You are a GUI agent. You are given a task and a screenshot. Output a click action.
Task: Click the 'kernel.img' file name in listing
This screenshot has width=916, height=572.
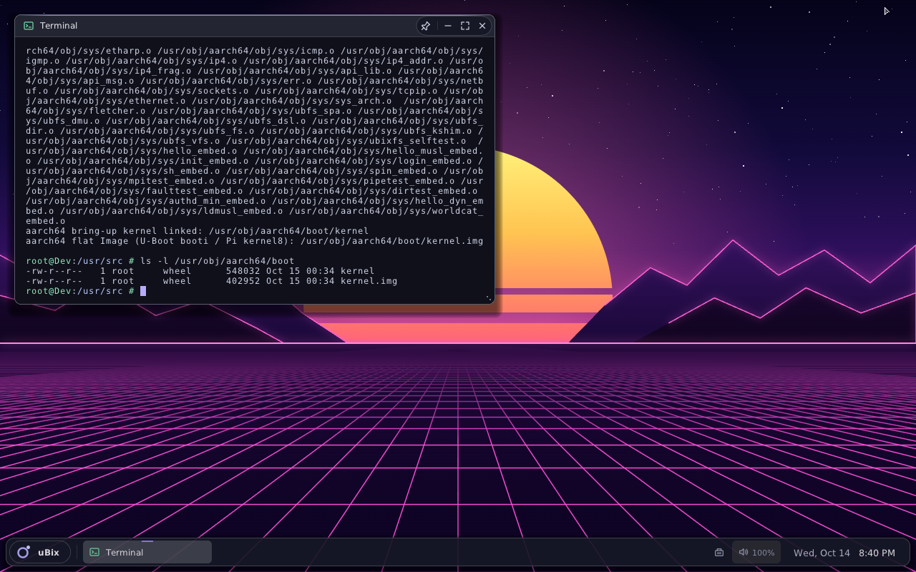click(369, 281)
